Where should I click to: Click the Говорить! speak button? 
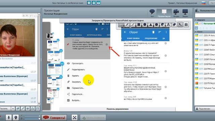54,118
